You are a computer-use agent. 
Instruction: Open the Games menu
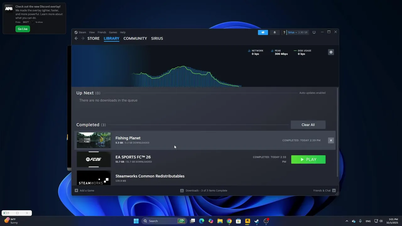pyautogui.click(x=113, y=32)
